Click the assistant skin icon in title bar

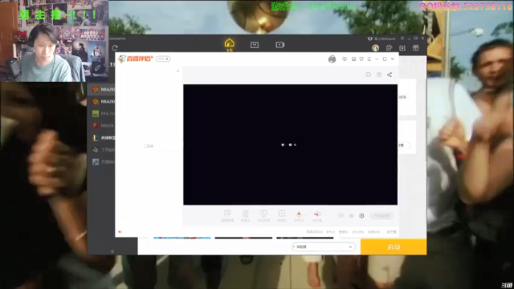point(361,59)
